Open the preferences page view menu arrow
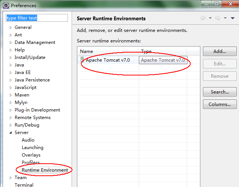This screenshot has width=239, height=187. point(233,18)
